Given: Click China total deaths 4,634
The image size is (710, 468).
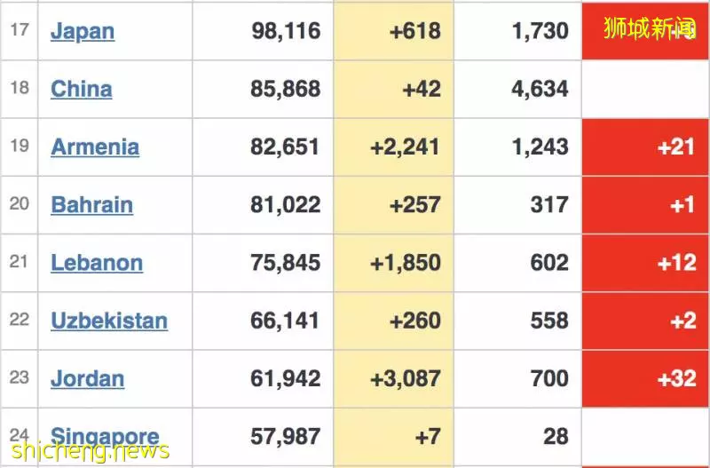Looking at the screenshot, I should (540, 89).
